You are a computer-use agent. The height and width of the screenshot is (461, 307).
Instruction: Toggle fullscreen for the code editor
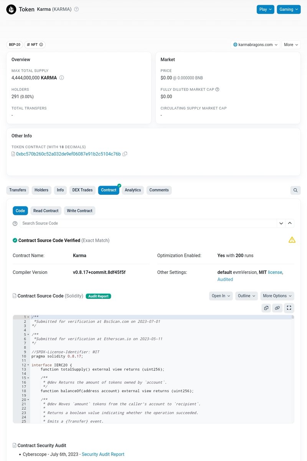pos(289,308)
